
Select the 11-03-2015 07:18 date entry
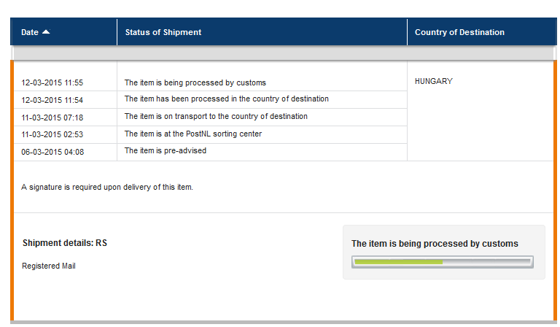[52, 118]
